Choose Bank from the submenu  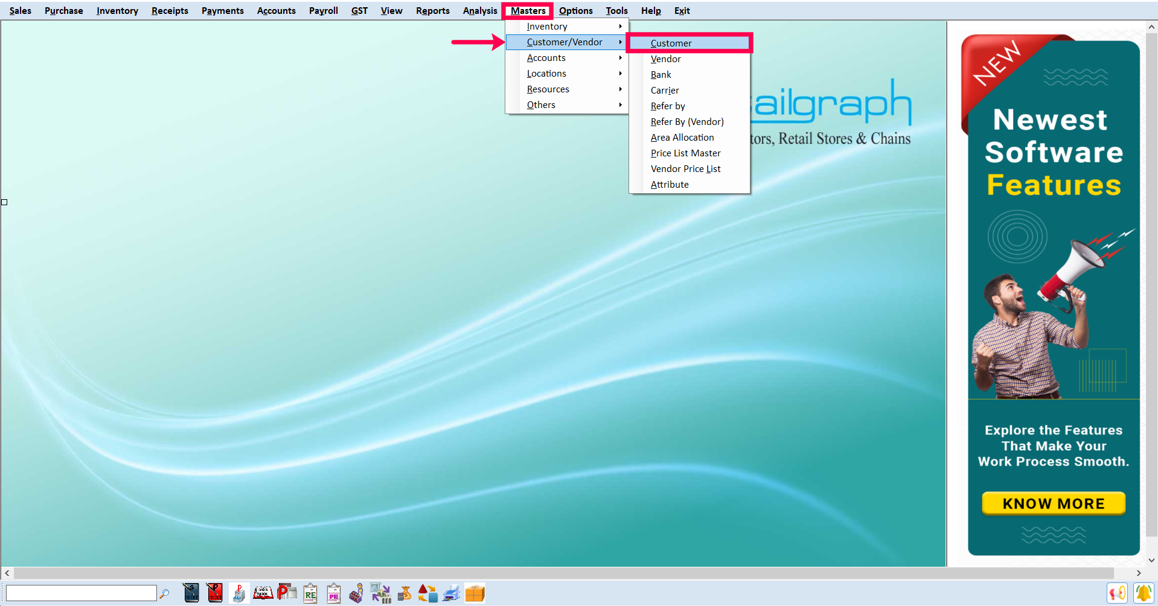(x=689, y=75)
